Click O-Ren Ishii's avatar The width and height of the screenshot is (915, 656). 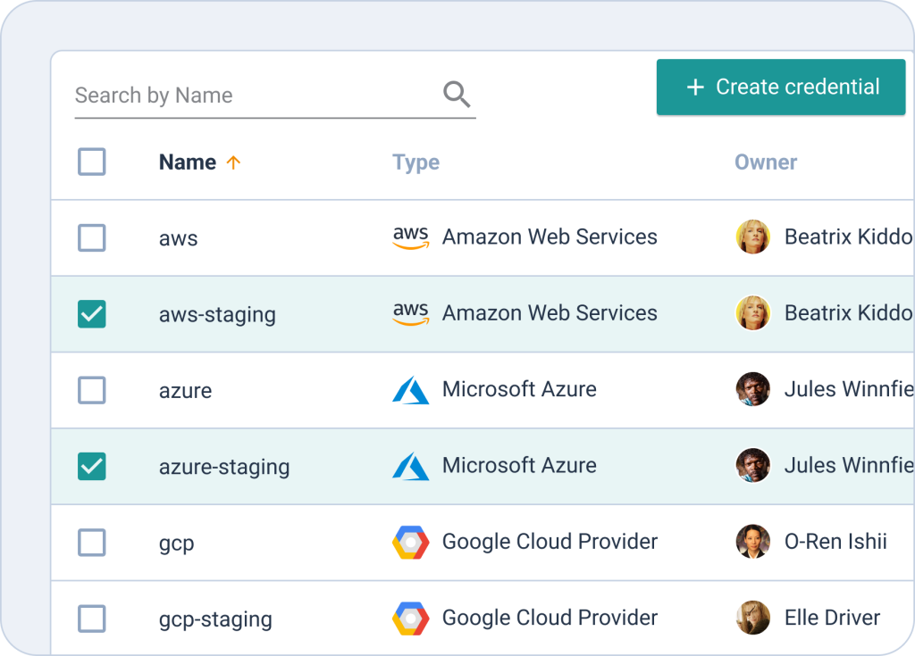pyautogui.click(x=752, y=542)
